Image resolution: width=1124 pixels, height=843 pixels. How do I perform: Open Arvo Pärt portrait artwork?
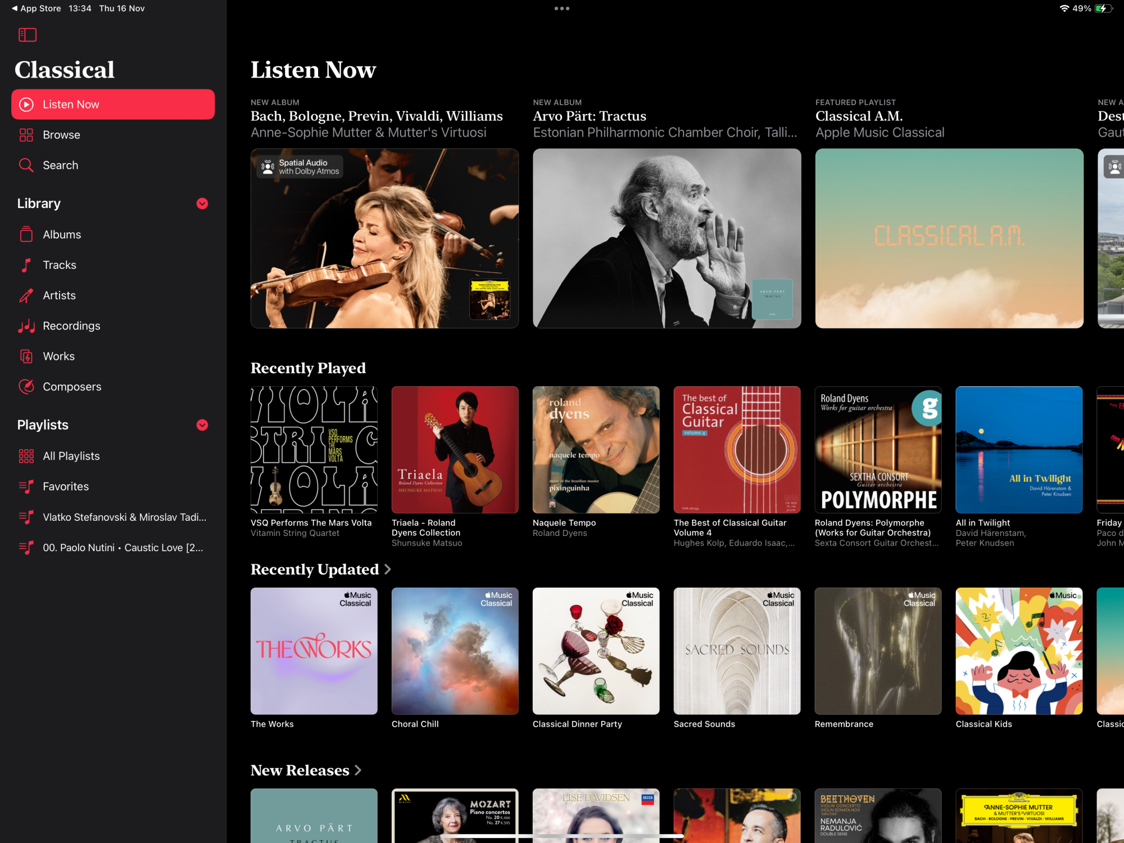pos(667,238)
